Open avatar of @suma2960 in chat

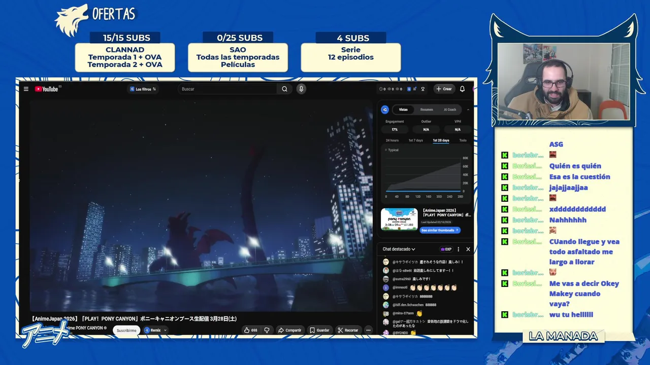pyautogui.click(x=386, y=279)
